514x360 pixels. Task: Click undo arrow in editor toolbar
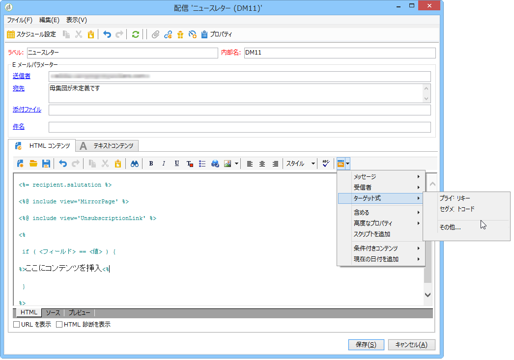point(62,164)
